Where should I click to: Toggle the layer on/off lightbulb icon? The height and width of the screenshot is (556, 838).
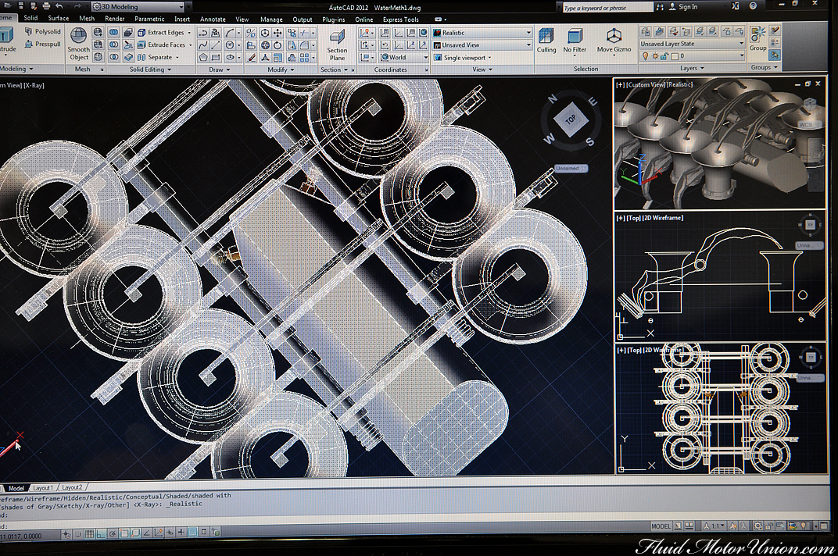point(645,56)
